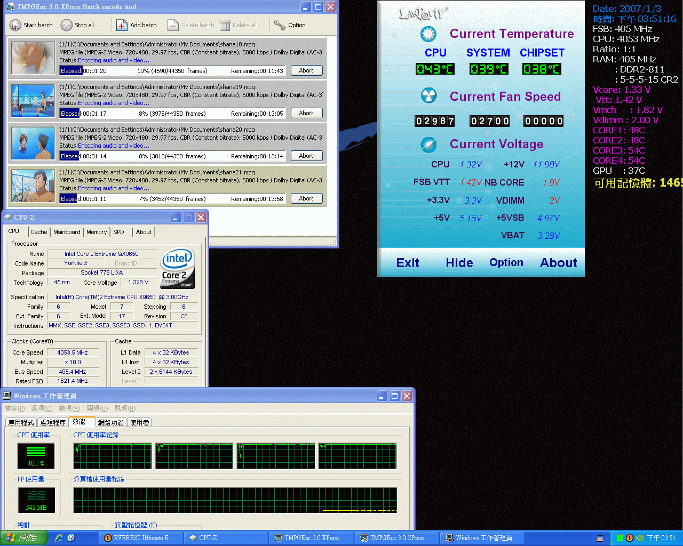683x546 pixels.
Task: Click the greyed Delete all toolbar button
Action: click(238, 25)
